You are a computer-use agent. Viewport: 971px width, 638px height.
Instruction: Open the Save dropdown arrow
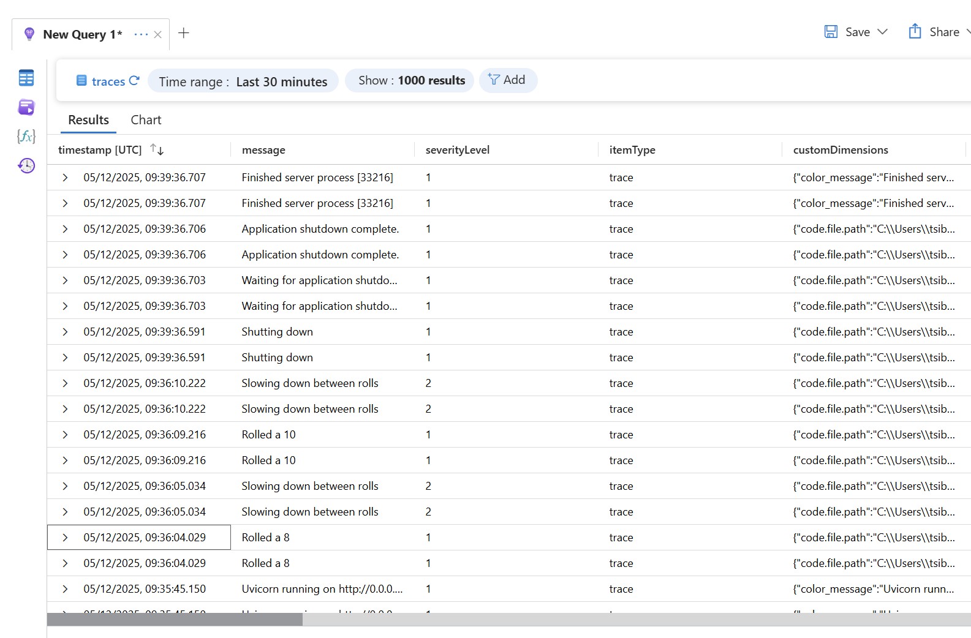tap(882, 32)
